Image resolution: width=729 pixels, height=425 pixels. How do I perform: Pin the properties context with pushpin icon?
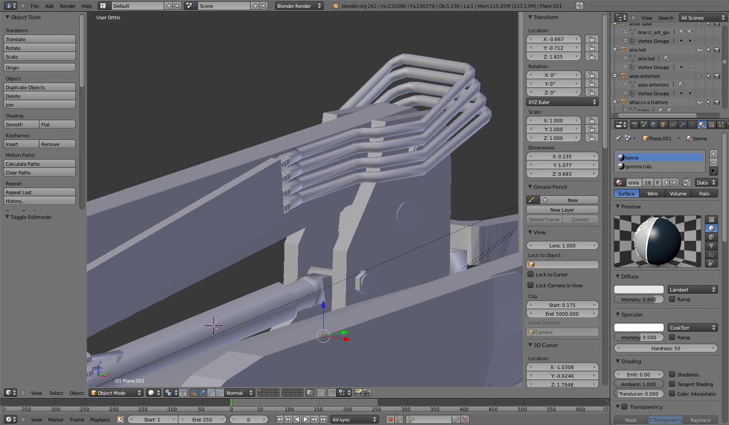point(618,138)
